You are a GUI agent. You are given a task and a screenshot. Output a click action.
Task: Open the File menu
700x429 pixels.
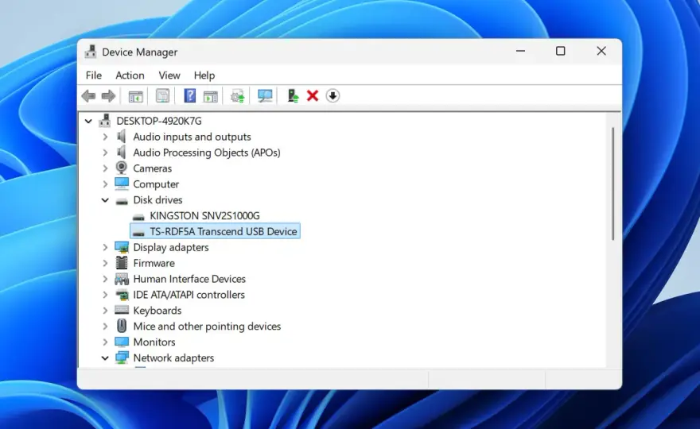(x=94, y=75)
